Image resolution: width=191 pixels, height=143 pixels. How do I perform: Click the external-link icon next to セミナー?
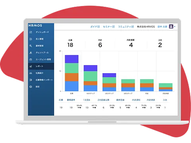(x=113, y=27)
